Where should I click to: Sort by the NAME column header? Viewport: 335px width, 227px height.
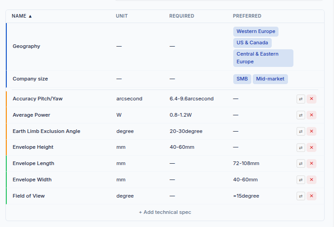(x=22, y=16)
